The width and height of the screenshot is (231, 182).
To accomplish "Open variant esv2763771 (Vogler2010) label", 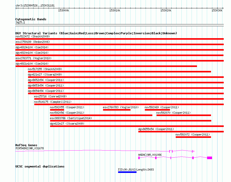I will pos(33,58).
